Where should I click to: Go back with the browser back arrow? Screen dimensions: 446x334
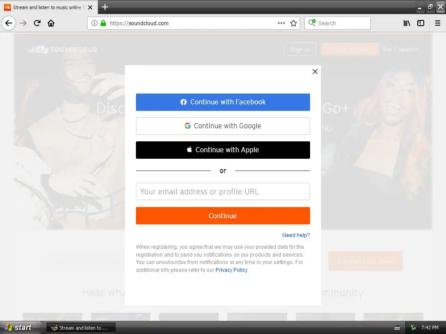(9, 23)
